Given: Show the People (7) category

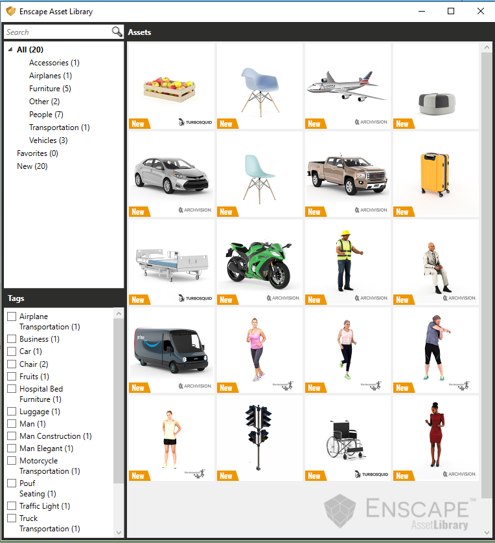Looking at the screenshot, I should click(46, 115).
